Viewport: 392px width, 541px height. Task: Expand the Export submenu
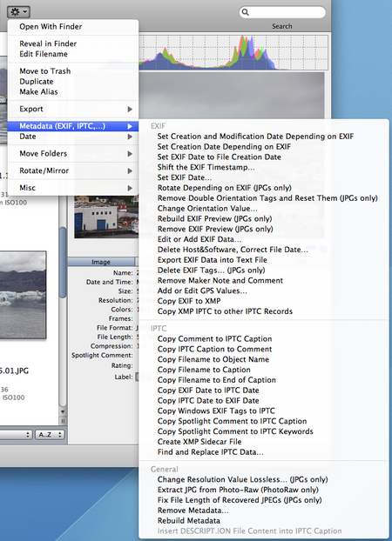[x=73, y=109]
